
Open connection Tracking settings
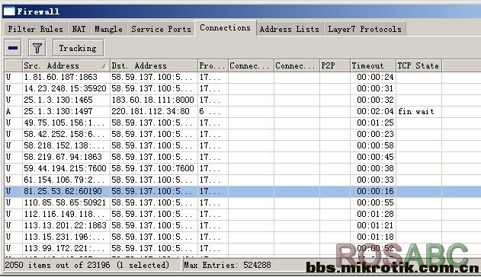[x=78, y=48]
